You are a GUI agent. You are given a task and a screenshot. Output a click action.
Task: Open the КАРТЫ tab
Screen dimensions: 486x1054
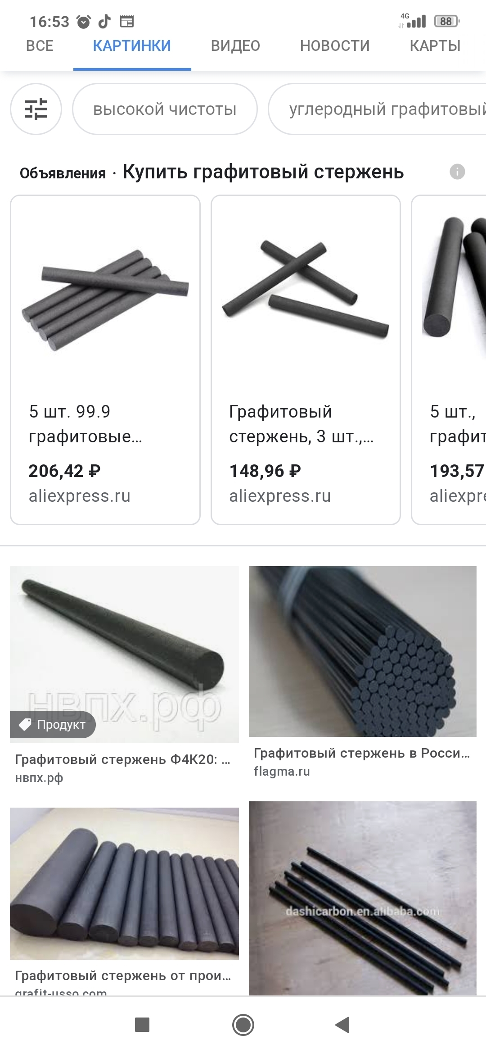point(435,46)
